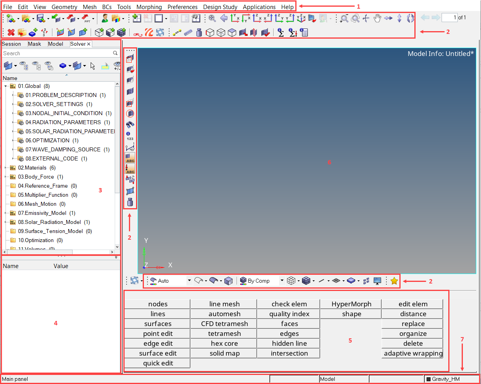Click vertical scrollbar of Solver browser tree
Screen dimensions: 481x384
(x=117, y=166)
